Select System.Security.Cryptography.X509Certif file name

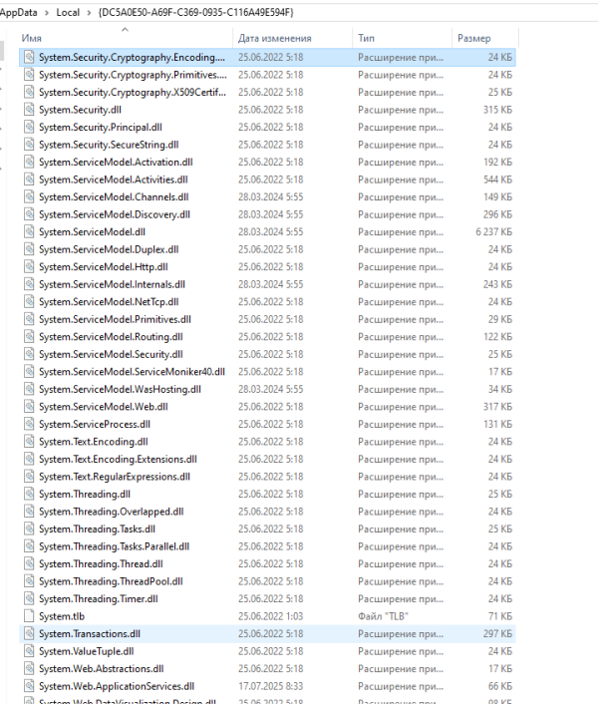coord(133,92)
